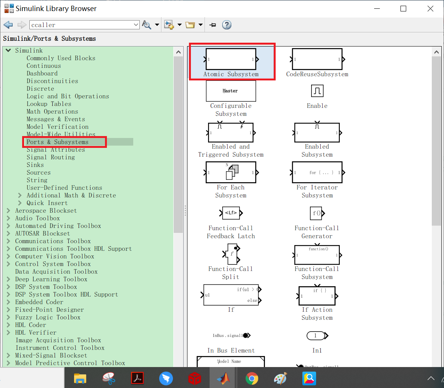This screenshot has height=388, width=444.
Task: Select the Enabled Subsystem block
Action: pos(317,139)
